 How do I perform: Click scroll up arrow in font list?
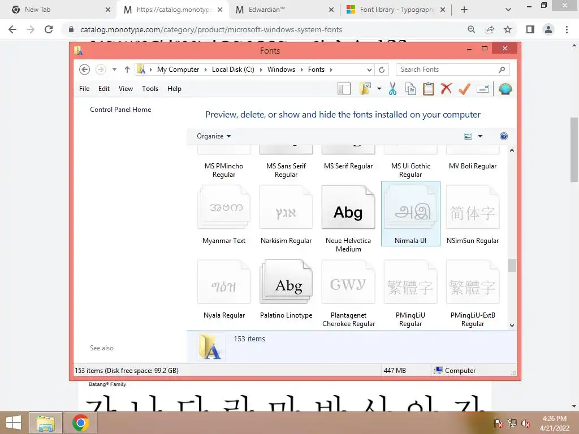point(512,150)
